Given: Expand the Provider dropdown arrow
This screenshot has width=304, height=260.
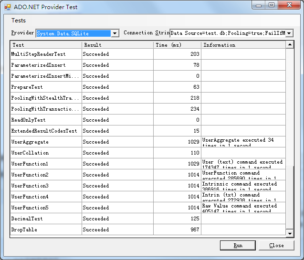Looking at the screenshot, I should 115,33.
